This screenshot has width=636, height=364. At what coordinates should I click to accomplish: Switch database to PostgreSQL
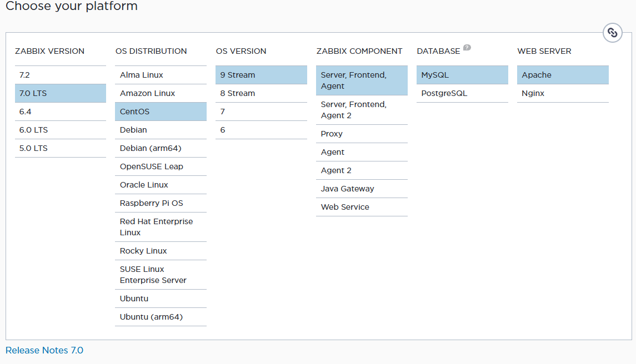tap(462, 93)
